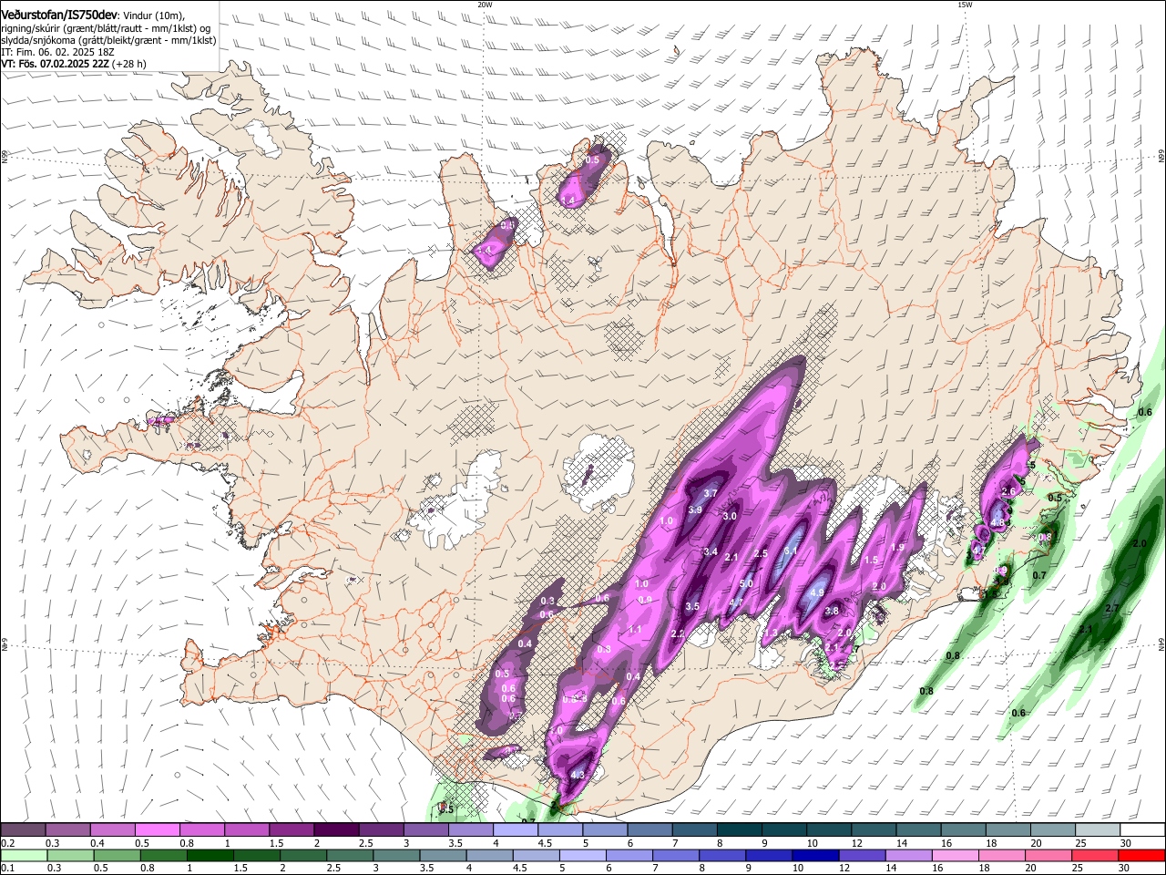Select the 'Vindur (10m)' header text
Viewport: 1166px width, 875px height.
154,15
